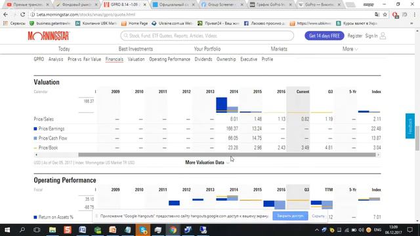Select the Profile section tab
The width and height of the screenshot is (420, 236).
(x=267, y=60)
